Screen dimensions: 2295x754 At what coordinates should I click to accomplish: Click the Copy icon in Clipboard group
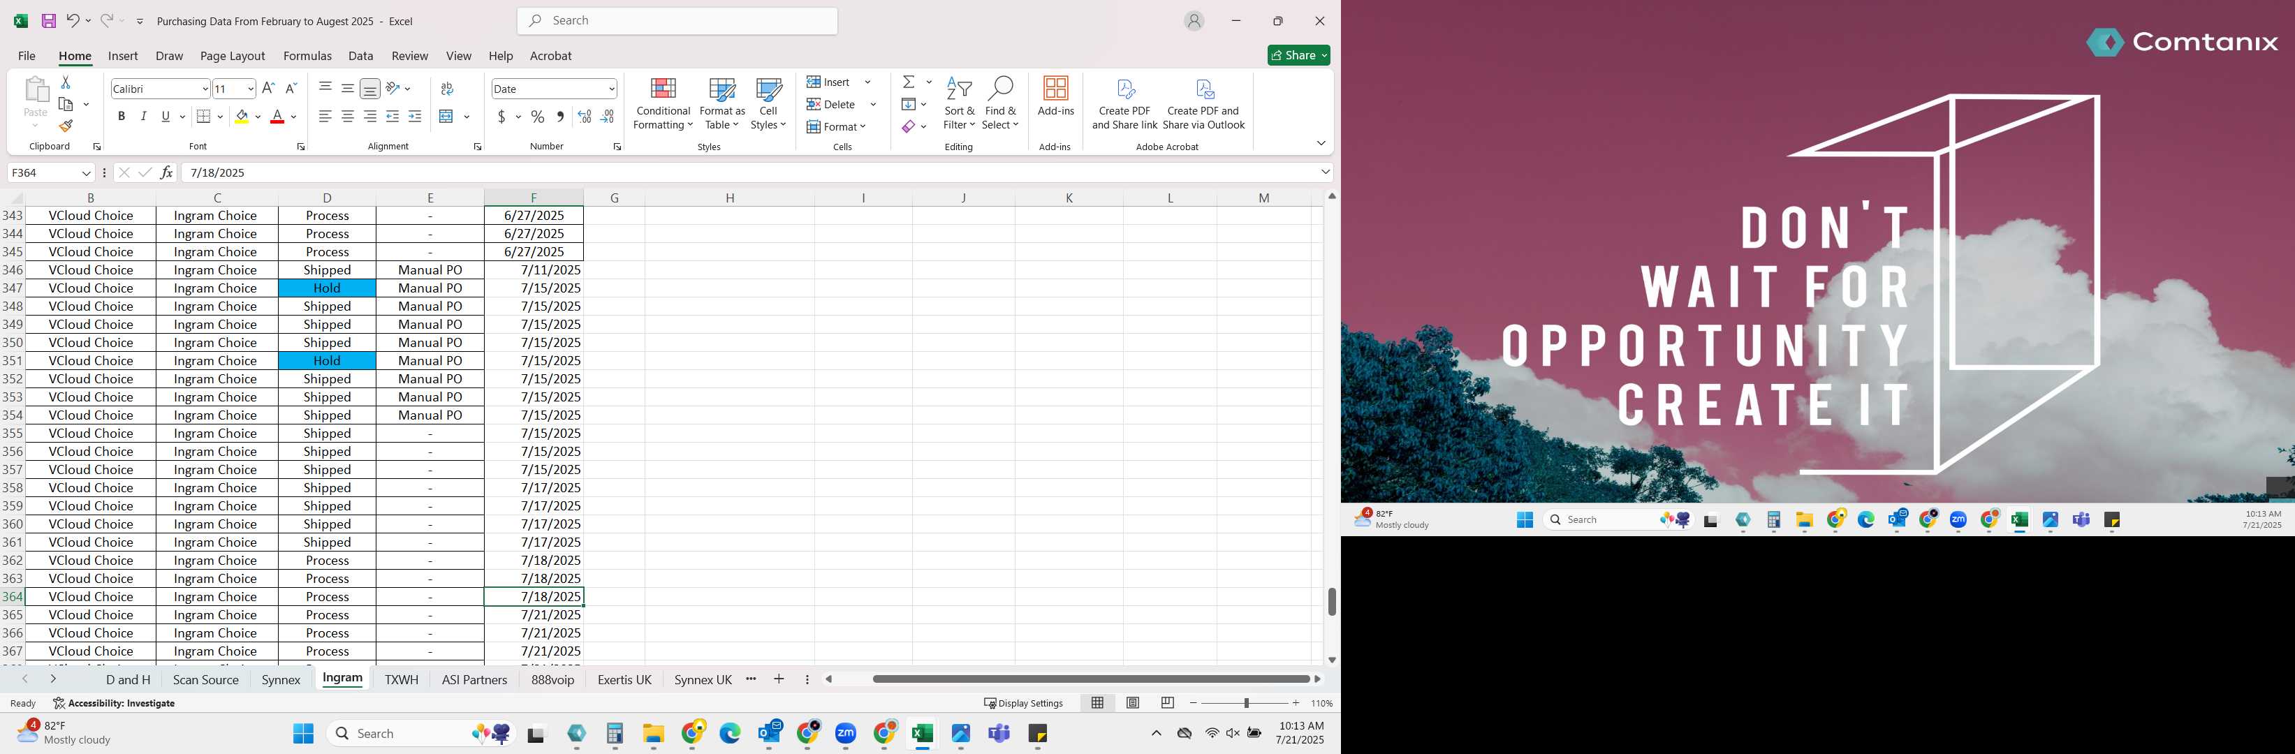tap(65, 104)
